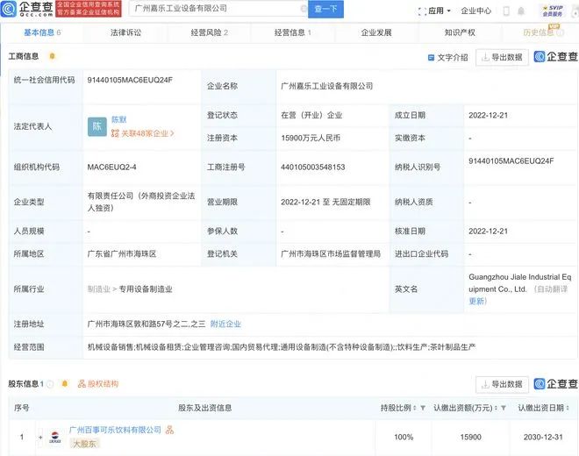Open 广州百事可乐饮料有限公司 shareholder link

coord(115,430)
